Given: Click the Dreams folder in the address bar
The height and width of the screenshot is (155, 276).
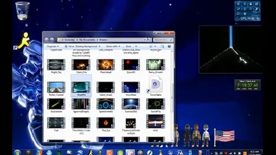Looking at the screenshot, I should [103, 40].
